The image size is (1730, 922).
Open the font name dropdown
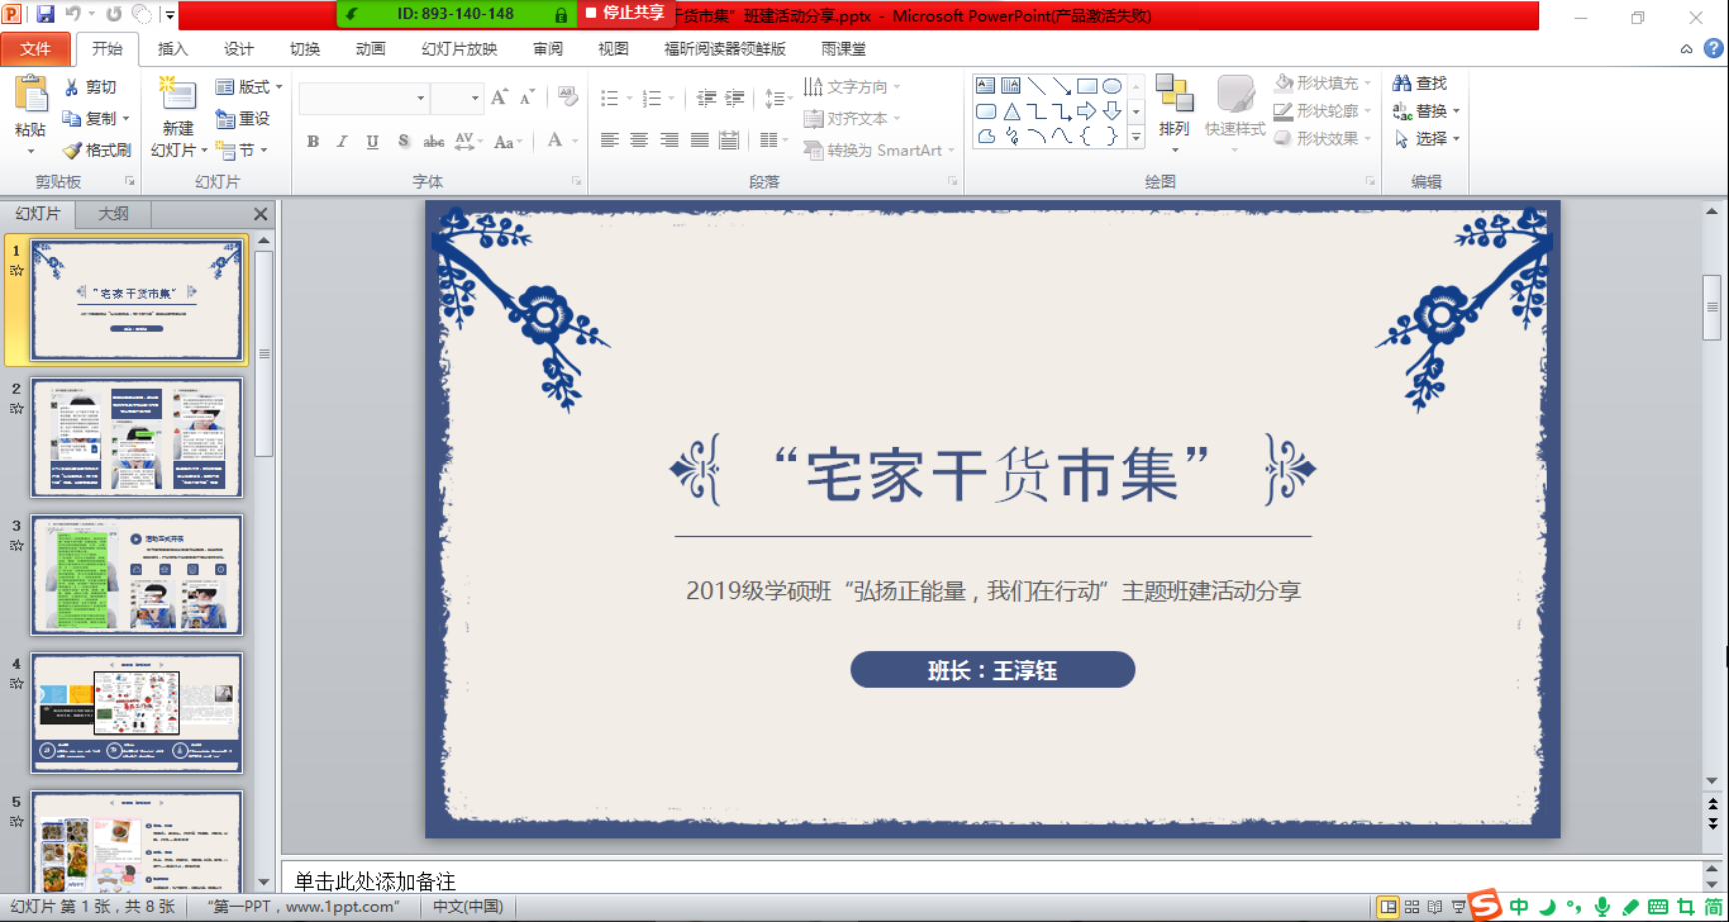coord(420,98)
